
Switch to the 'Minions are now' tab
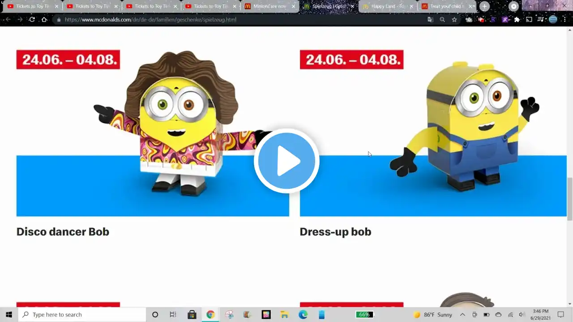[x=270, y=6]
